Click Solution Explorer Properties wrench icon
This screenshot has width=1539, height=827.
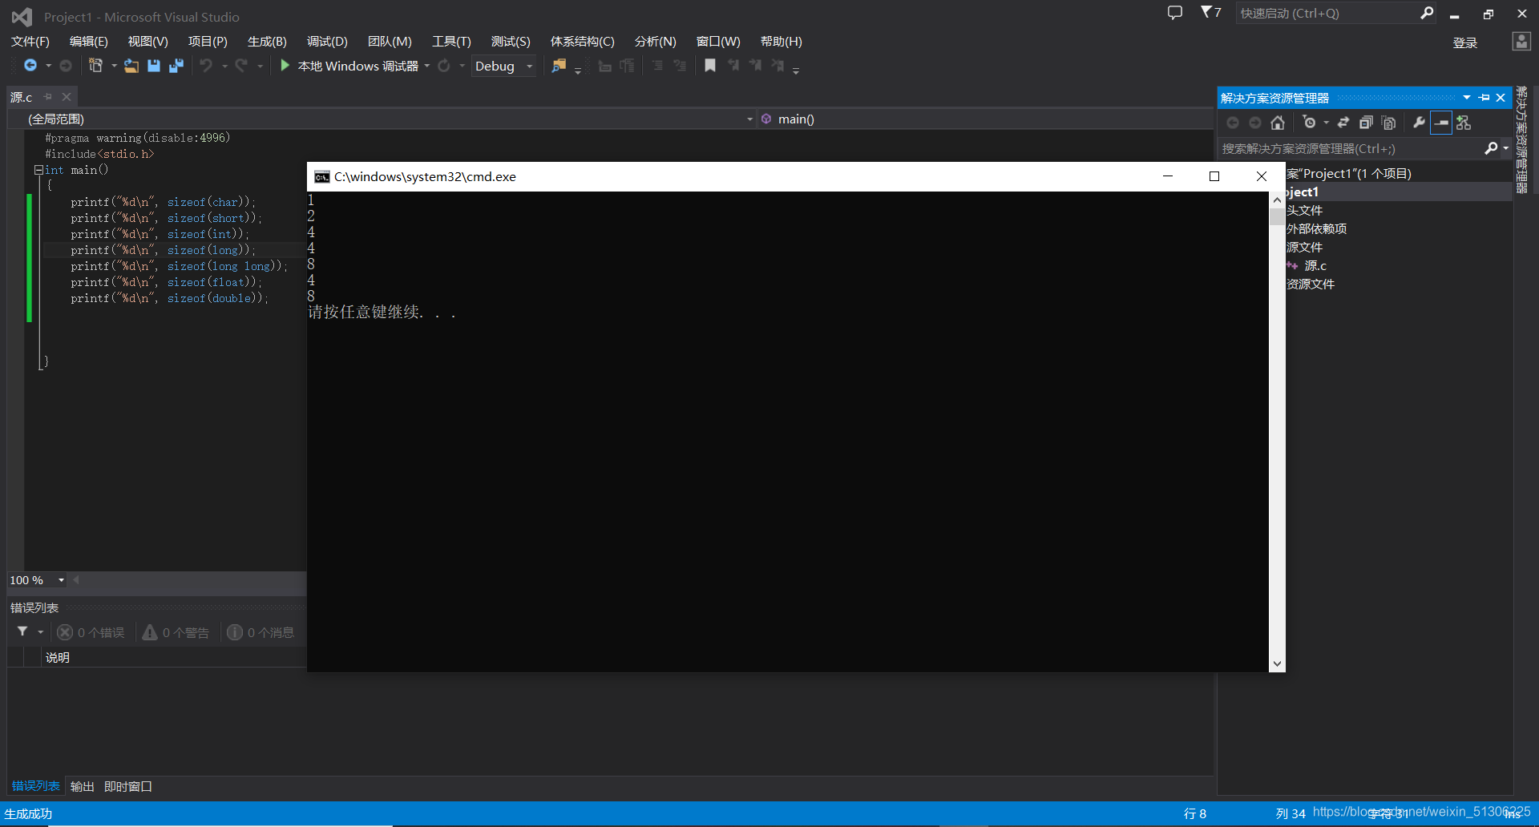(1419, 123)
